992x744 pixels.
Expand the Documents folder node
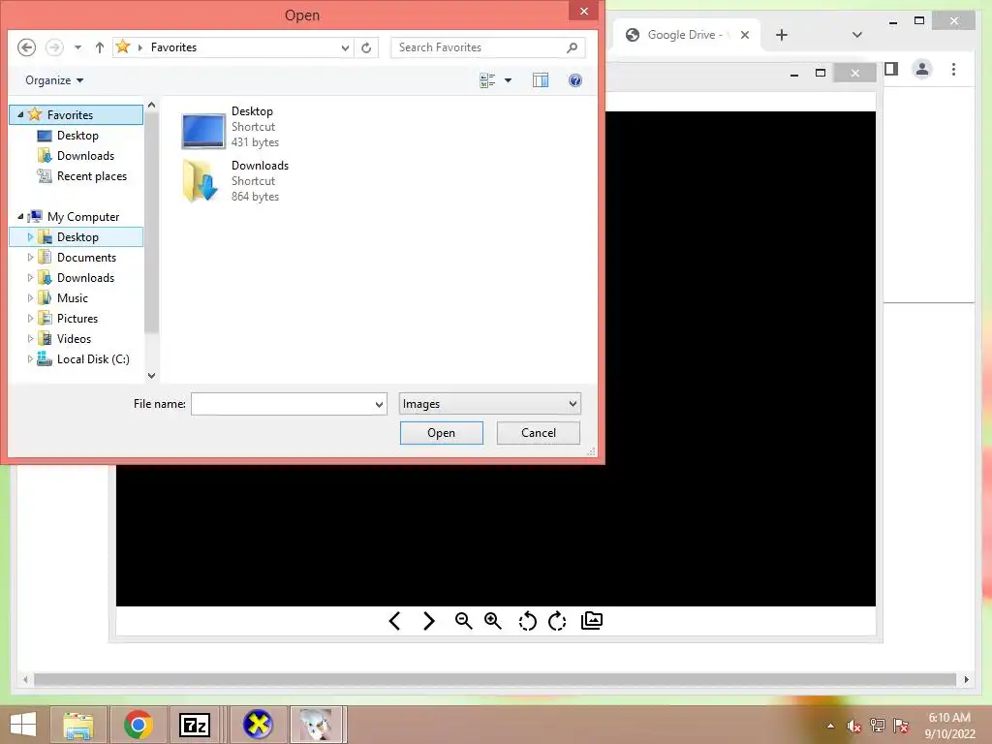coord(30,258)
